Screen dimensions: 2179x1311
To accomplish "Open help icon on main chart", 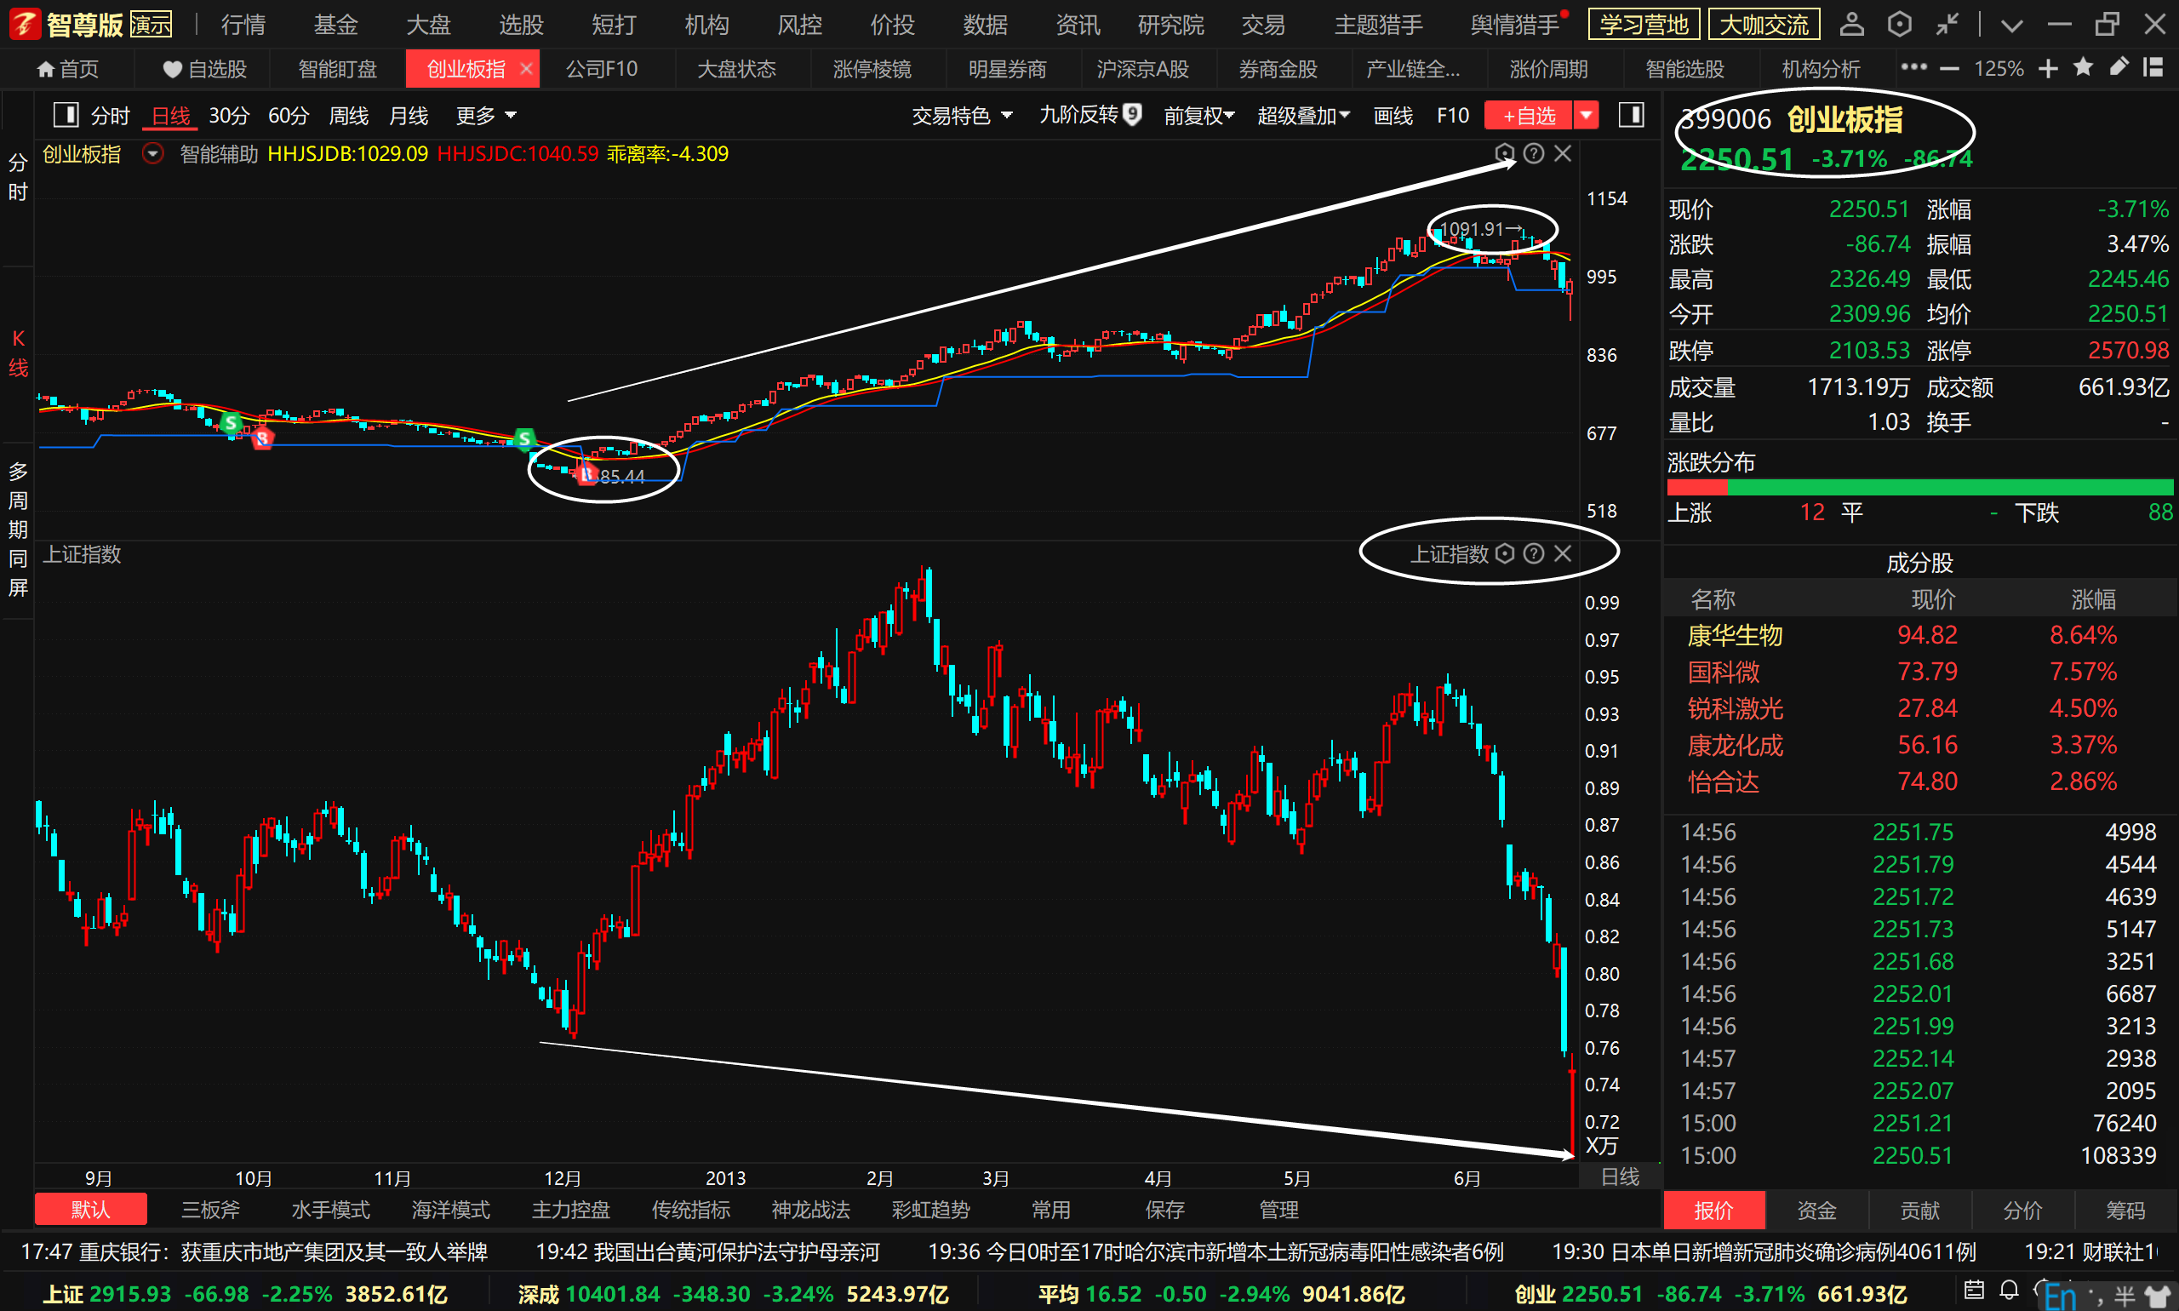I will [x=1534, y=153].
